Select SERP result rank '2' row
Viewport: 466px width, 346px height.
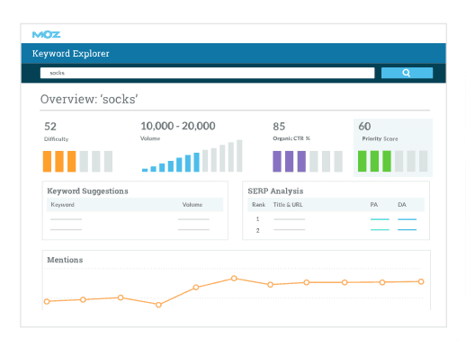[x=336, y=230]
